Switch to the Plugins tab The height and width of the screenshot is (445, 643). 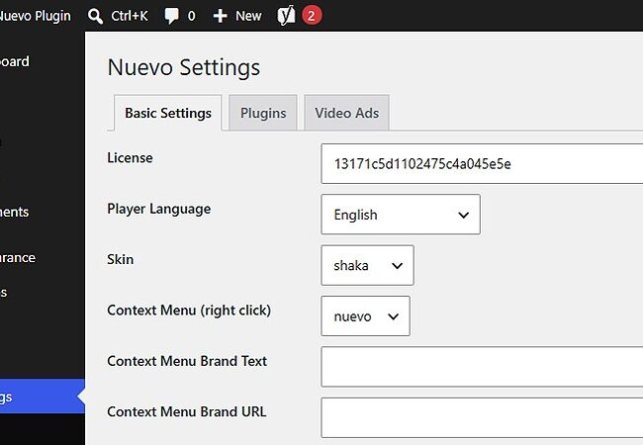(263, 113)
